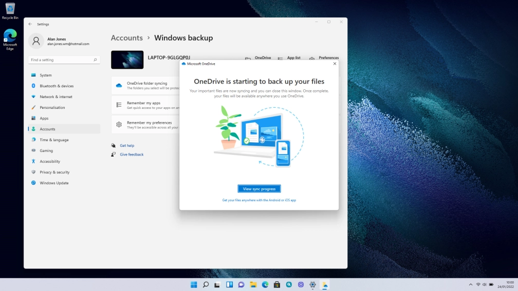Open the Android or iOS app link
This screenshot has height=291, width=518.
(x=259, y=200)
